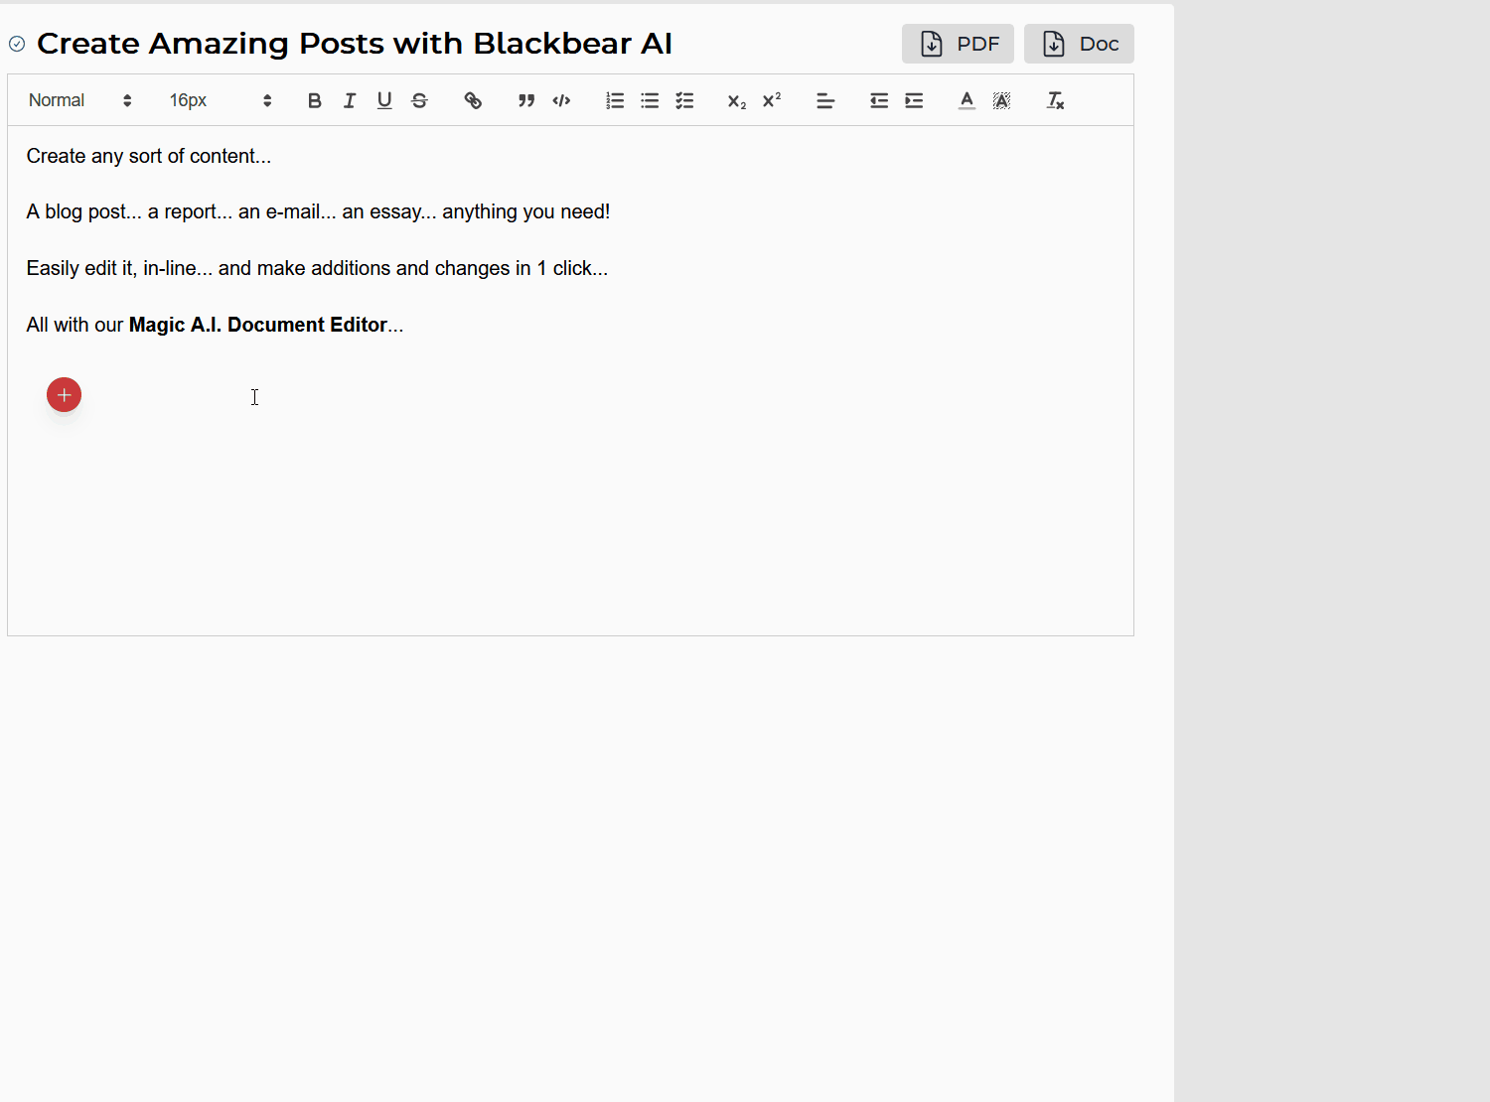The width and height of the screenshot is (1490, 1102).
Task: Insert a hyperlink with link icon
Action: pyautogui.click(x=473, y=100)
